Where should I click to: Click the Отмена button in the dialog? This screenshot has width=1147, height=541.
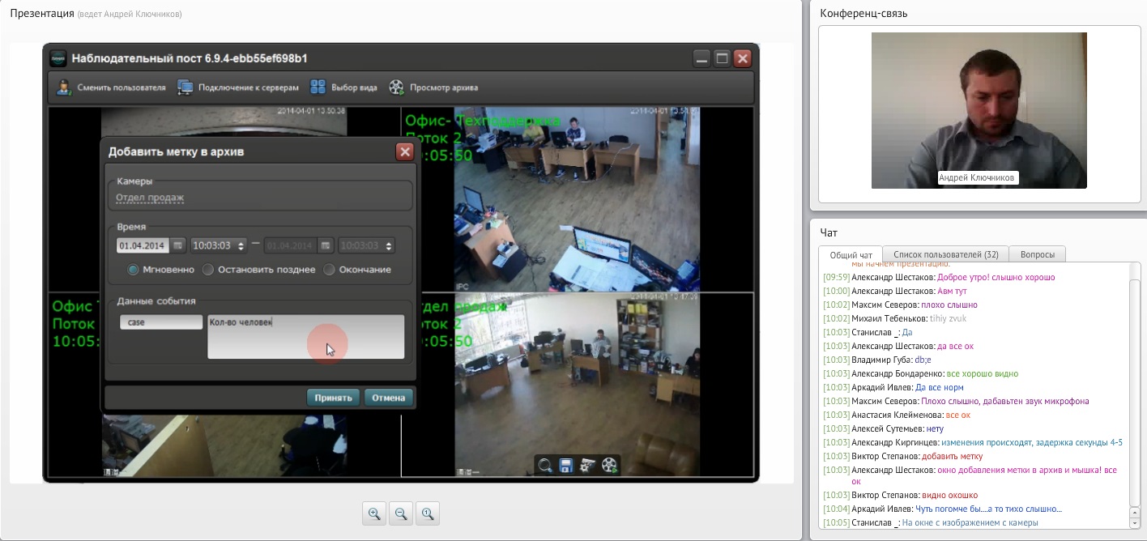[389, 398]
